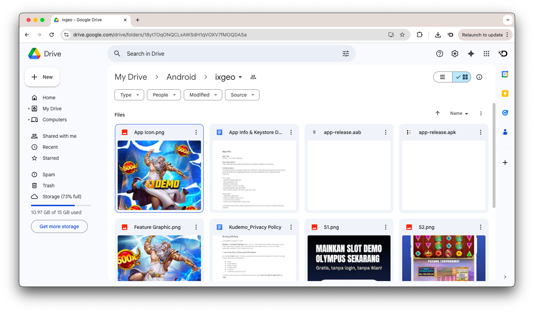This screenshot has width=534, height=312.
Task: Open more actions for S2.png
Action: click(x=481, y=227)
